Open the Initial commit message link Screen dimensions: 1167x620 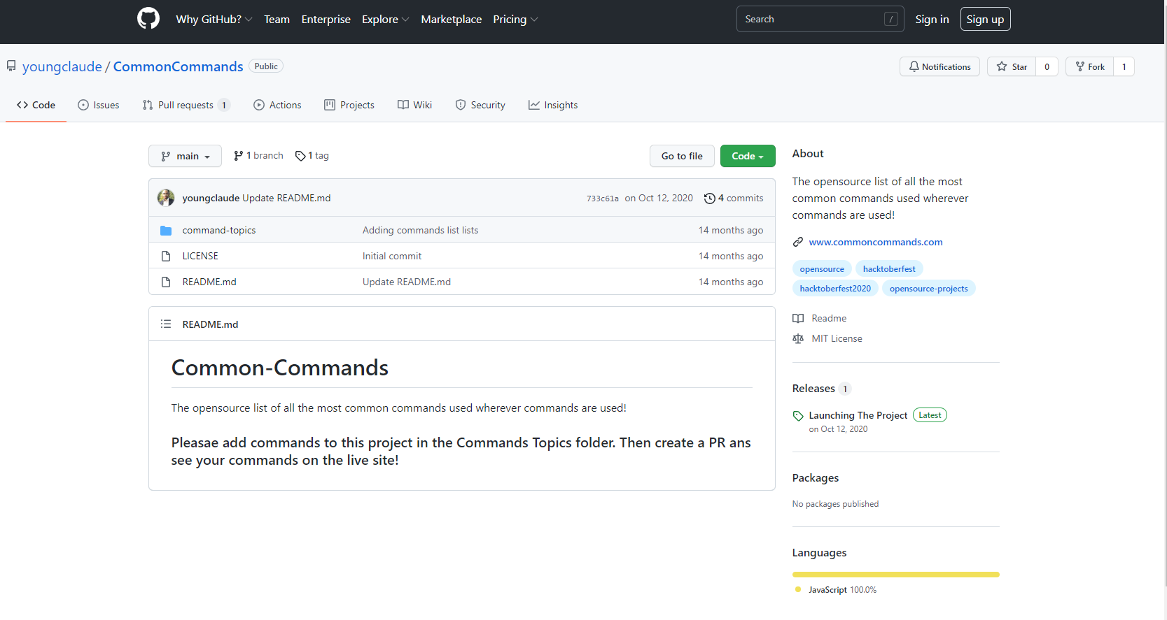tap(392, 256)
